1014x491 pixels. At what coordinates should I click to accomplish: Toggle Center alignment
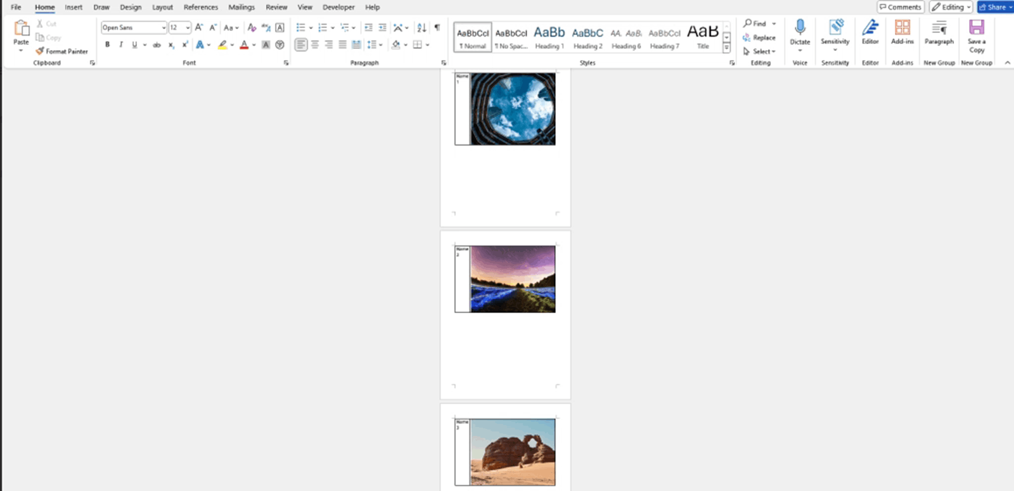[315, 45]
